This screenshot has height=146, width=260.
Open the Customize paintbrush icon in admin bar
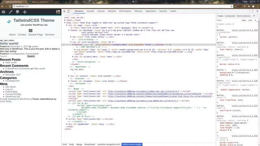tap(11, 12)
